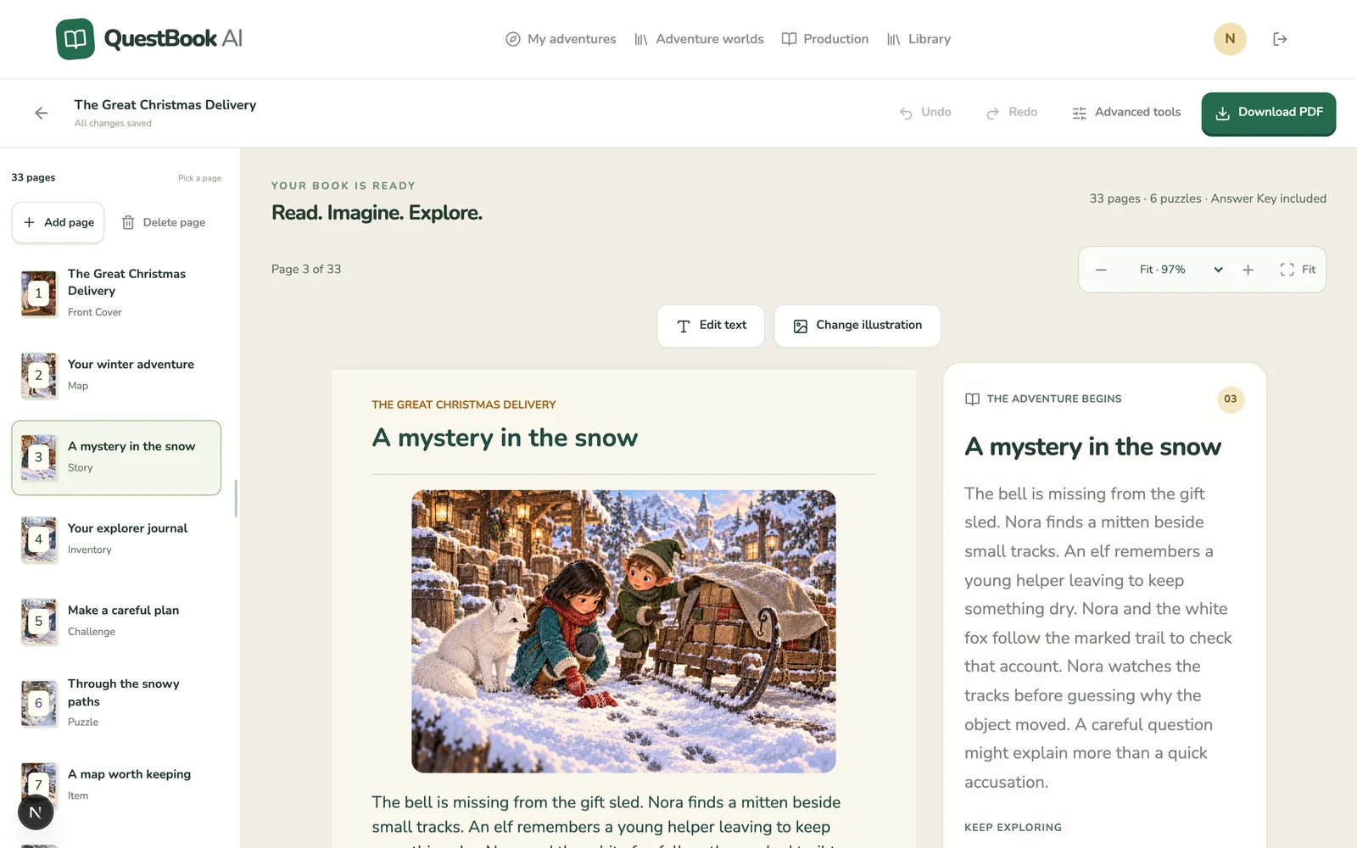This screenshot has height=848, width=1357.
Task: Click the book icon beside The Adventure Begins
Action: click(x=972, y=399)
